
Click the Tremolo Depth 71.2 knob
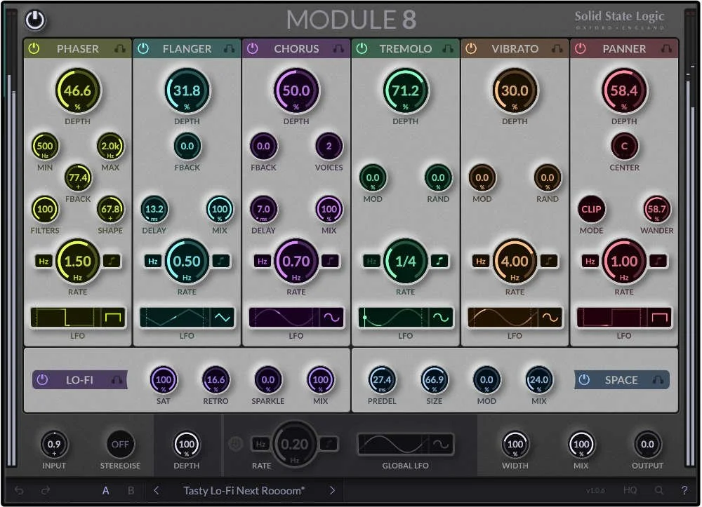pyautogui.click(x=405, y=90)
